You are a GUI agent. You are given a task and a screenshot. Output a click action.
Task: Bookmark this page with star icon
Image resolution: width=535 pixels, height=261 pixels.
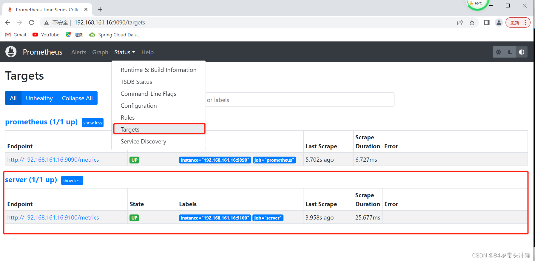[x=472, y=23]
